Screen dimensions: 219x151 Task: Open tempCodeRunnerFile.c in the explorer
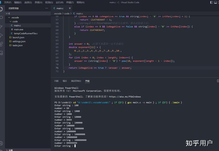pyautogui.click(x=25, y=34)
